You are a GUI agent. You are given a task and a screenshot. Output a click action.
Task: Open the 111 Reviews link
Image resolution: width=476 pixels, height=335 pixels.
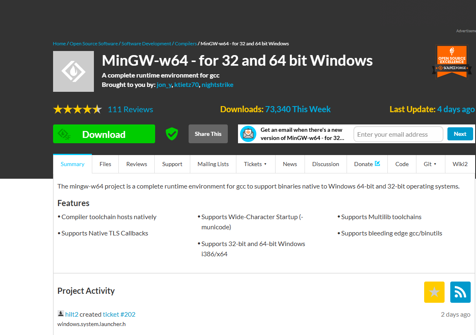pyautogui.click(x=130, y=109)
